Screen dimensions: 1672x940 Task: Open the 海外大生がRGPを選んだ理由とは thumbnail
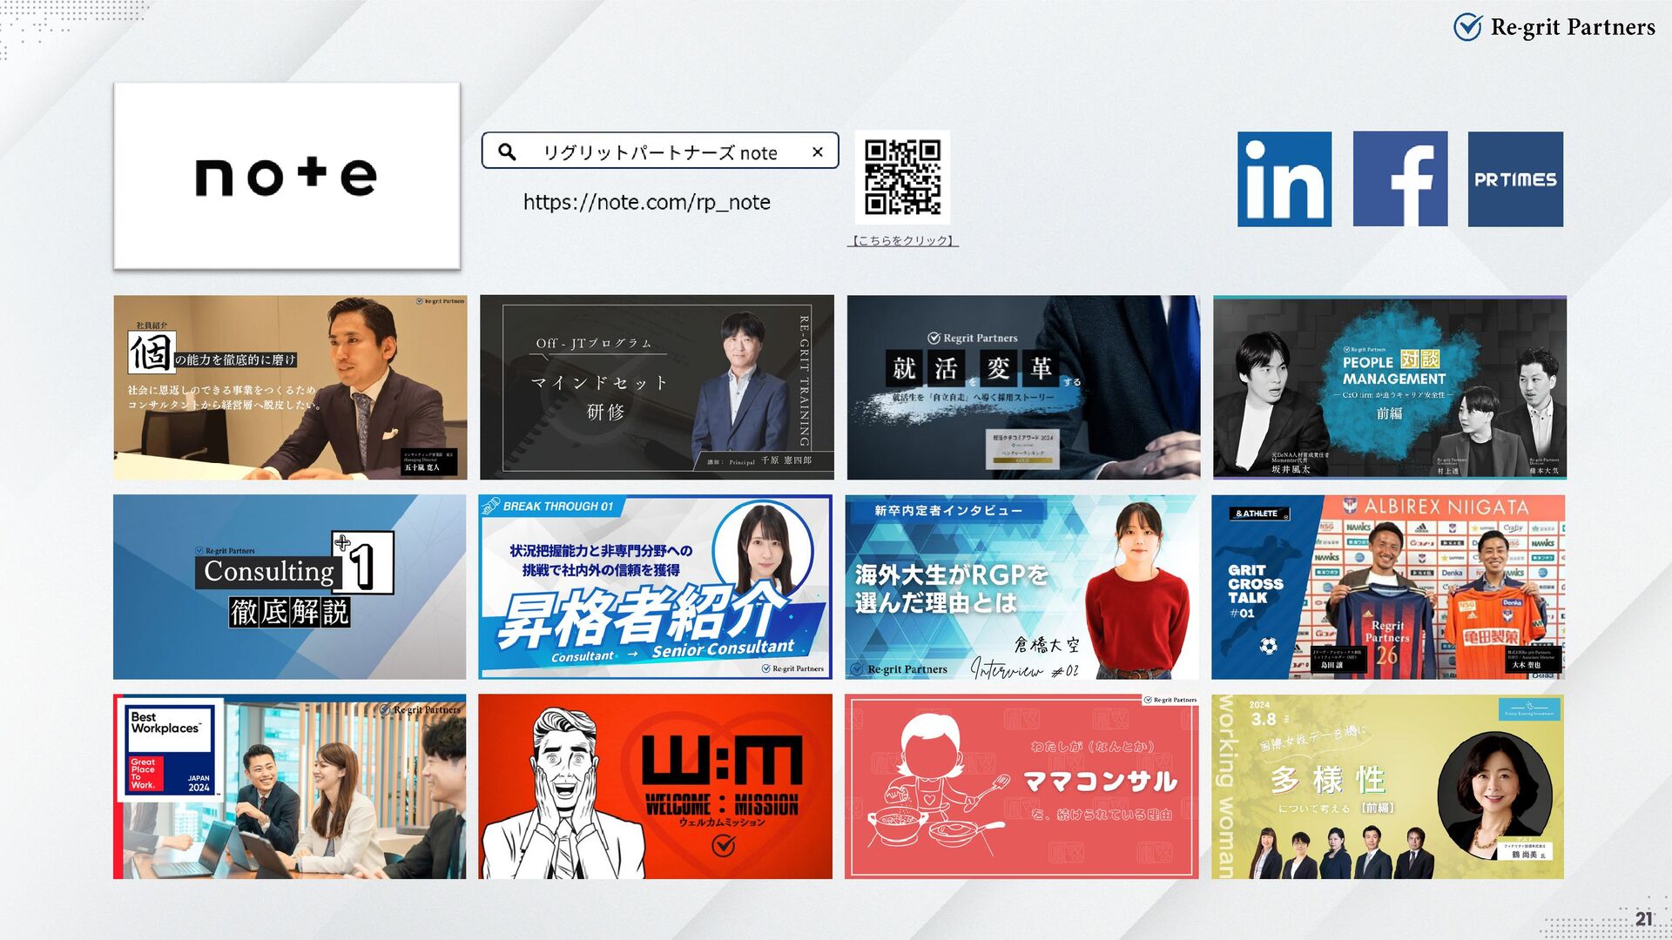[1021, 587]
